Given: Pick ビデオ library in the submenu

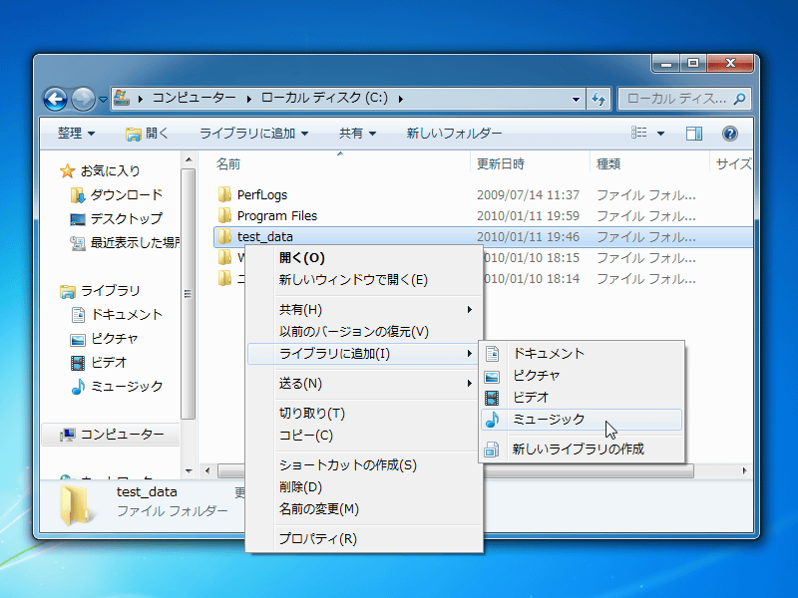Looking at the screenshot, I should point(582,397).
